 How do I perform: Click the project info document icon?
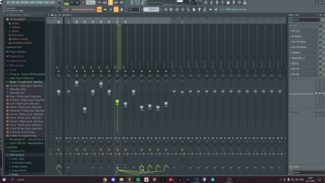pos(194,9)
